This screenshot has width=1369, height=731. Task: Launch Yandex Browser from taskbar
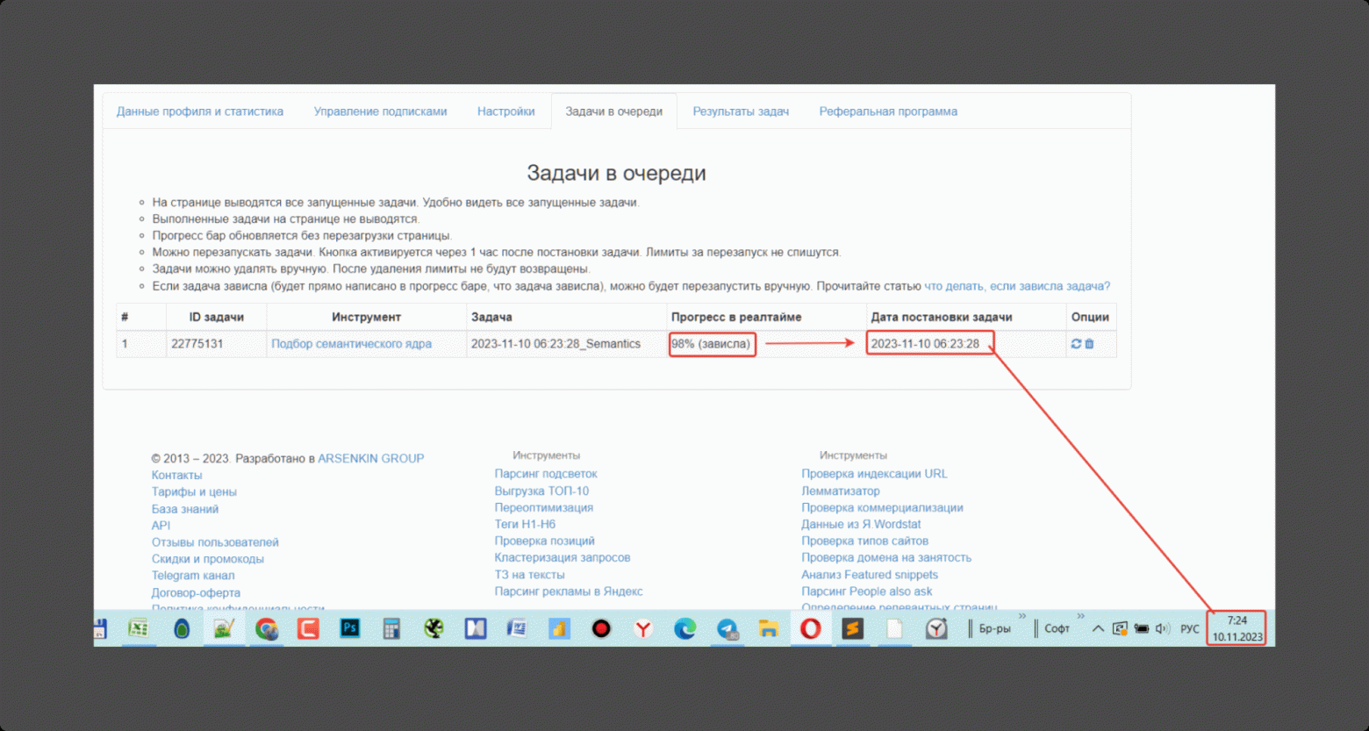tap(643, 628)
